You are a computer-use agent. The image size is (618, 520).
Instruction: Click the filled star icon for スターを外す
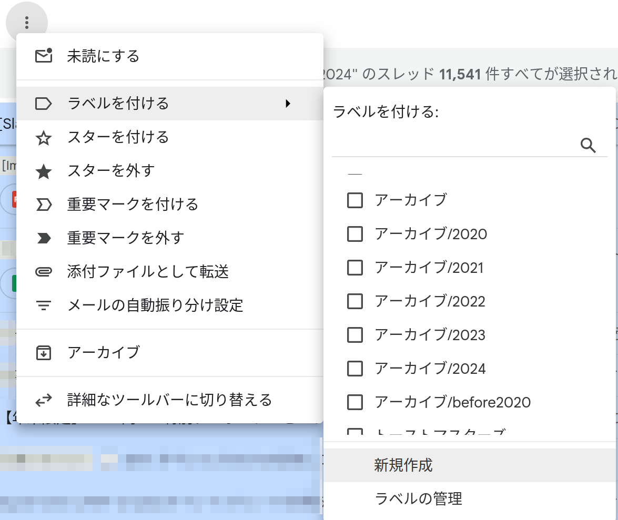[43, 171]
